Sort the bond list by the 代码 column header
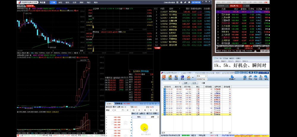 (x=162, y=9)
